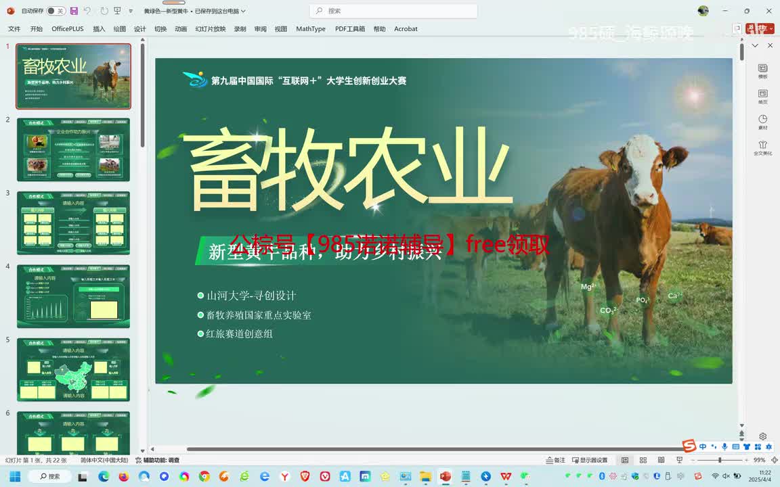Close the right side pane
780x487 pixels.
point(770,45)
